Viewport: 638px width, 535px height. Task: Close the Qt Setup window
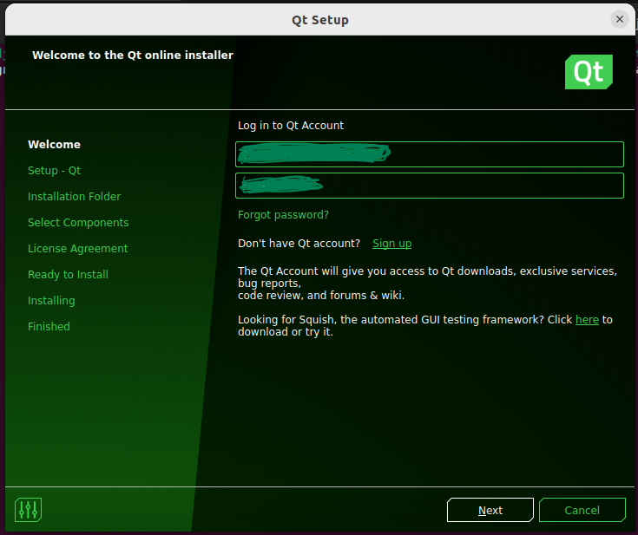619,19
